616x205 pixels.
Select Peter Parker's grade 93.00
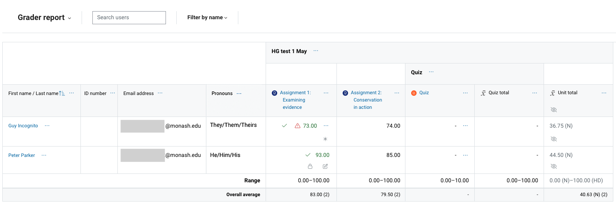(x=322, y=155)
